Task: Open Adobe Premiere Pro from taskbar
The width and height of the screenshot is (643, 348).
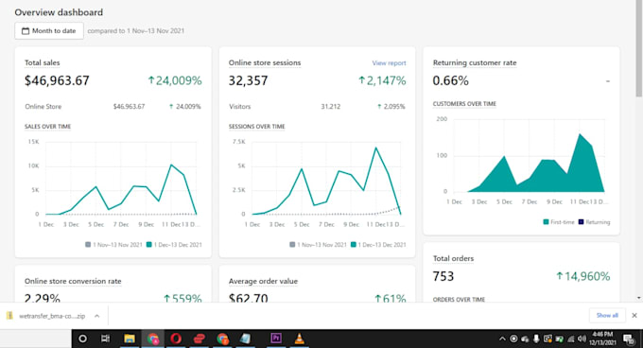Action: click(x=276, y=339)
